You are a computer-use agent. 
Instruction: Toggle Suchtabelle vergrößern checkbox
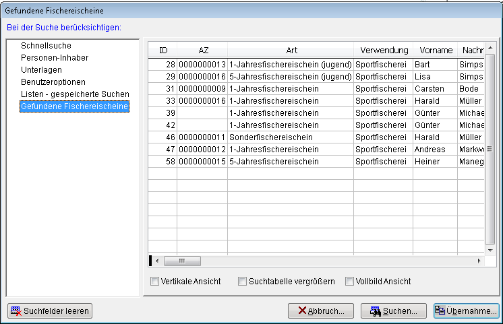243,282
